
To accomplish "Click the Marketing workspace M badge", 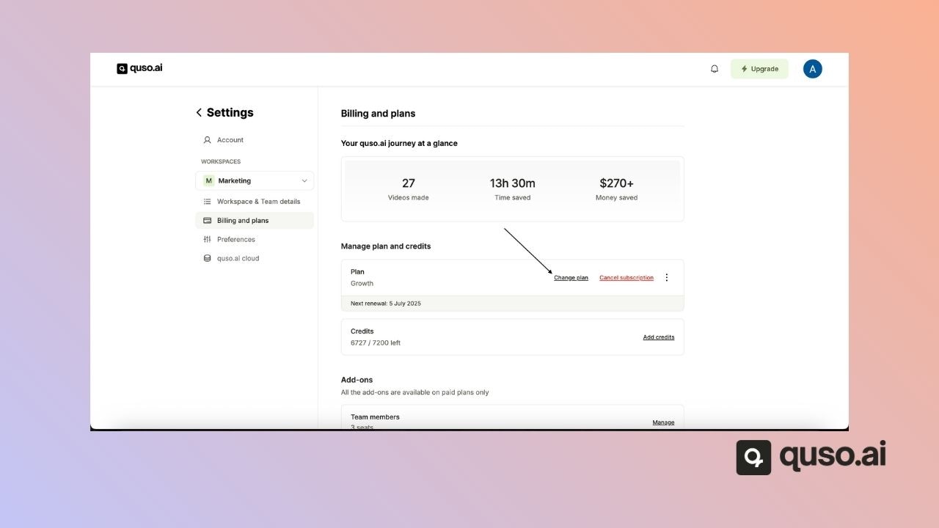I will [x=208, y=180].
